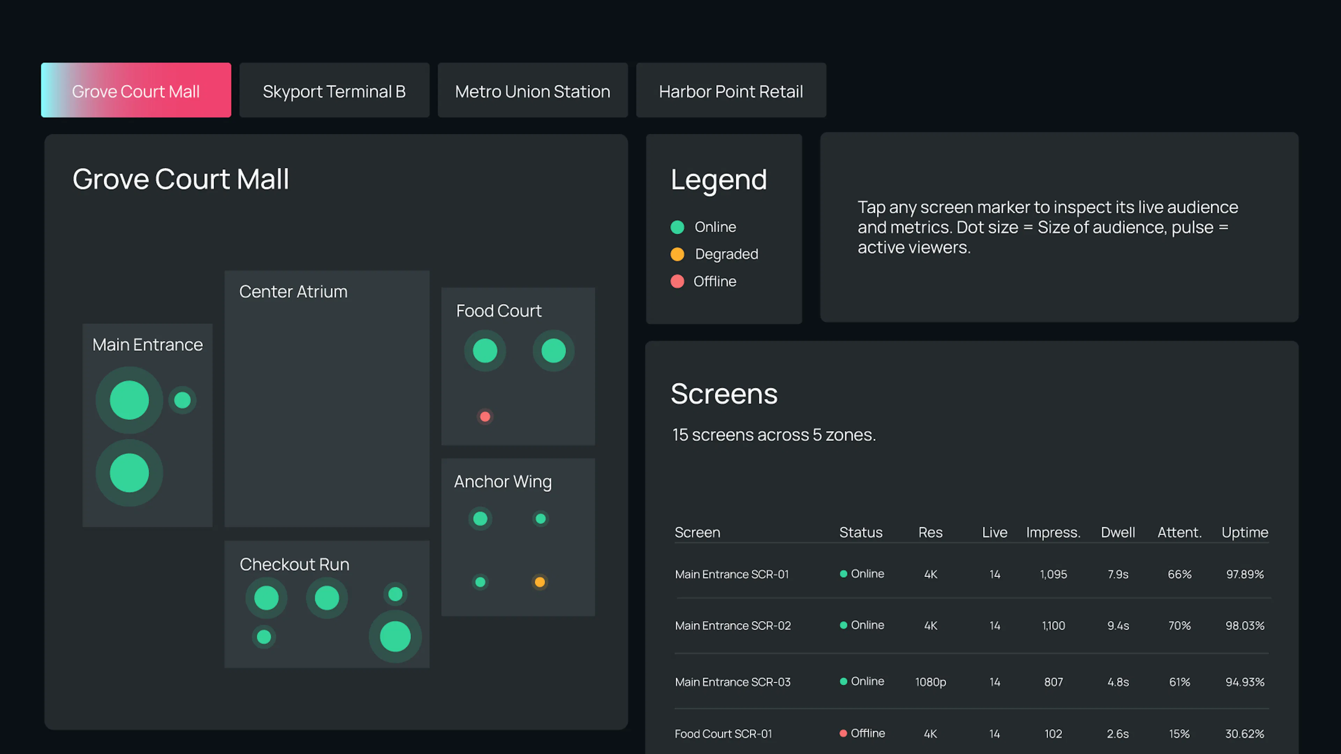Image resolution: width=1341 pixels, height=754 pixels.
Task: Tap the small green marker in Main Entrance
Action: 182,400
